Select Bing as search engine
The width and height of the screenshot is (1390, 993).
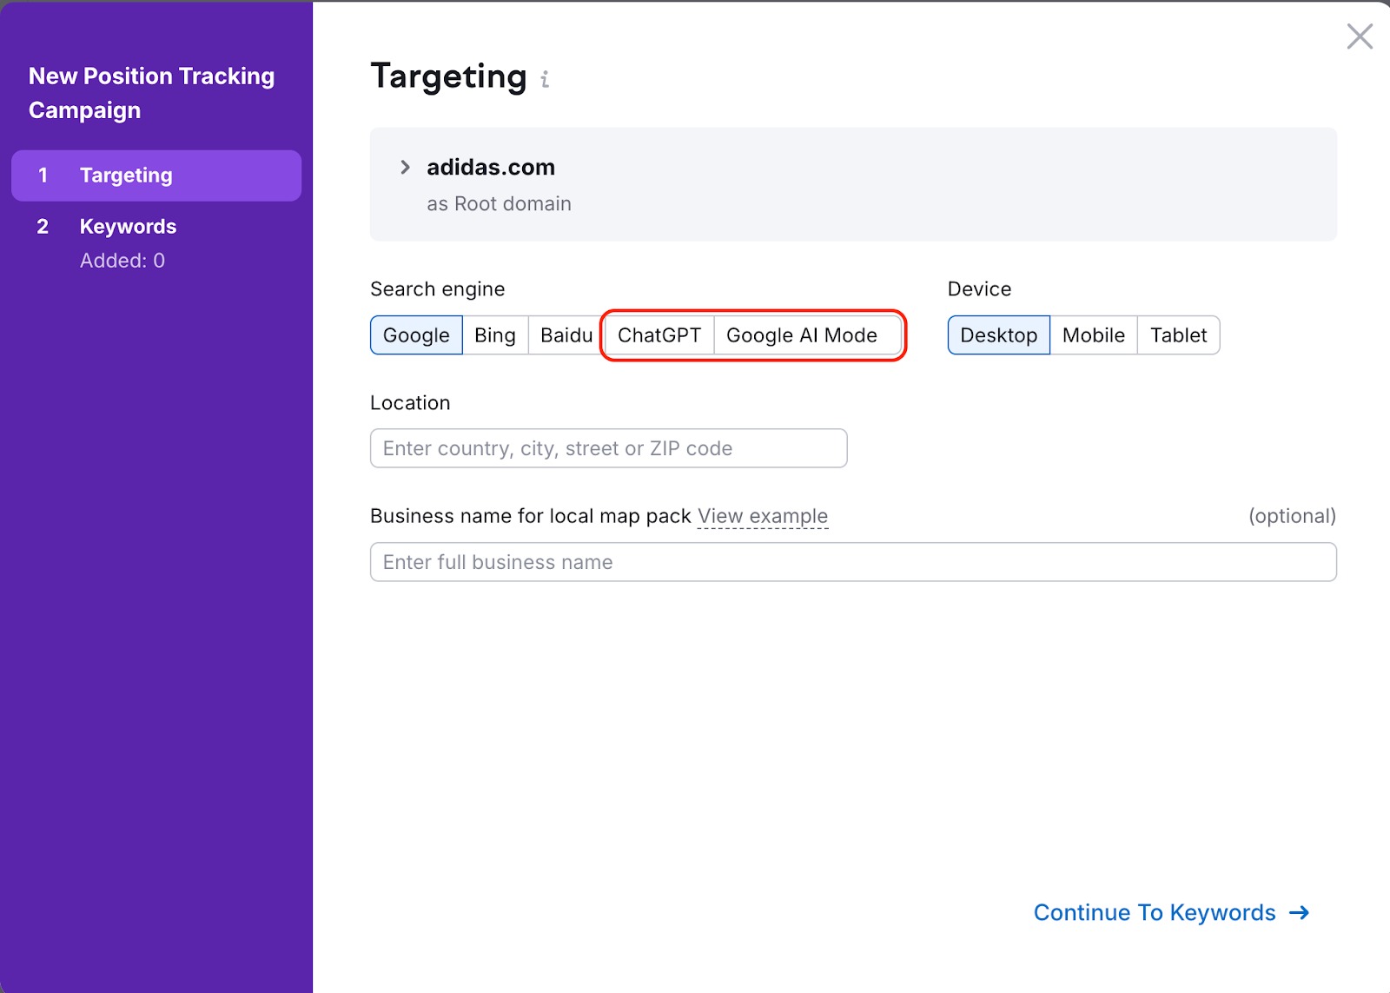coord(495,335)
